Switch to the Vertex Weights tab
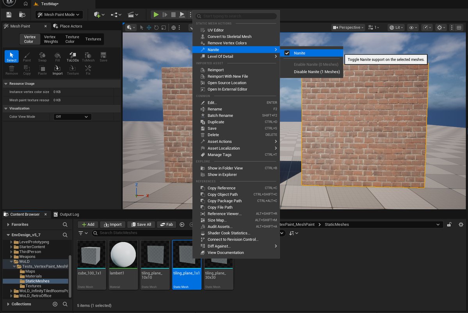The width and height of the screenshot is (468, 313). click(50, 39)
